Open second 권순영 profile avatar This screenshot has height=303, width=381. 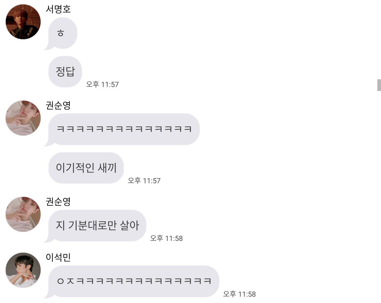coord(23,214)
